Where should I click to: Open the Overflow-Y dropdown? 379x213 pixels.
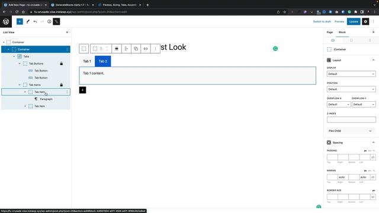(x=364, y=104)
